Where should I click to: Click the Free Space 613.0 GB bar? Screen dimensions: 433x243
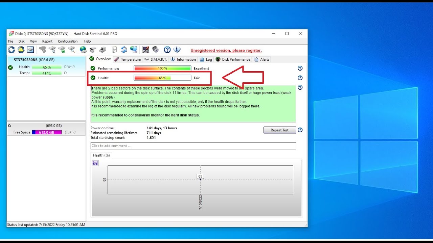47,132
